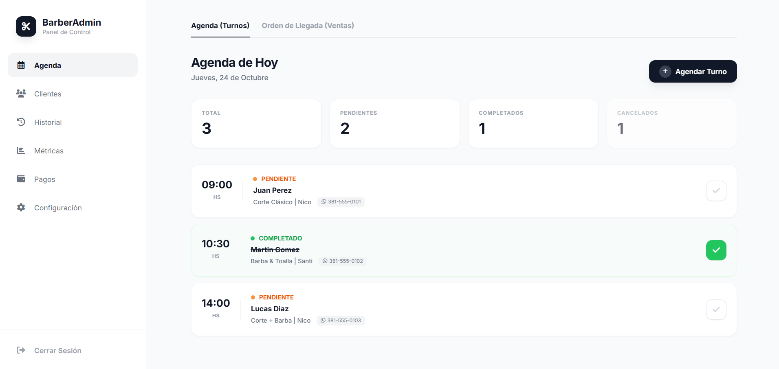Select the Agenda (Turnos) tab
Viewport: 779px width, 369px height.
point(220,26)
